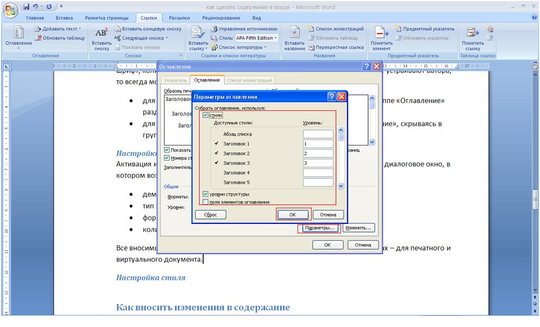Click Изменить... button

coord(358,228)
